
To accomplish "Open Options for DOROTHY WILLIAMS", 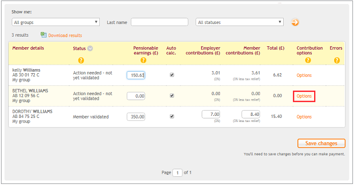I will (x=304, y=117).
